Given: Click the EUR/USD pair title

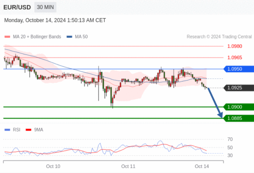Looking at the screenshot, I should 17,7.
